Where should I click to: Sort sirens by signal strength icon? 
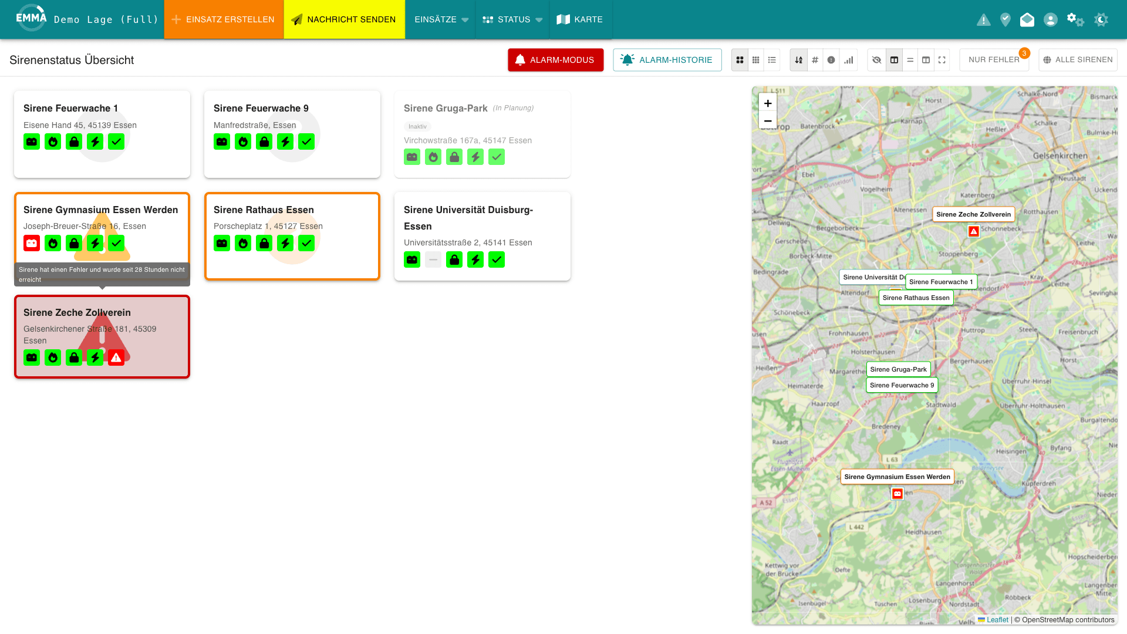pyautogui.click(x=848, y=60)
